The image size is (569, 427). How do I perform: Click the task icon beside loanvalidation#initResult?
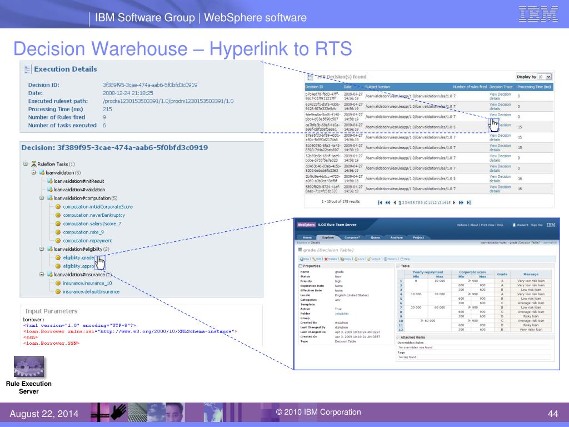tap(50, 181)
